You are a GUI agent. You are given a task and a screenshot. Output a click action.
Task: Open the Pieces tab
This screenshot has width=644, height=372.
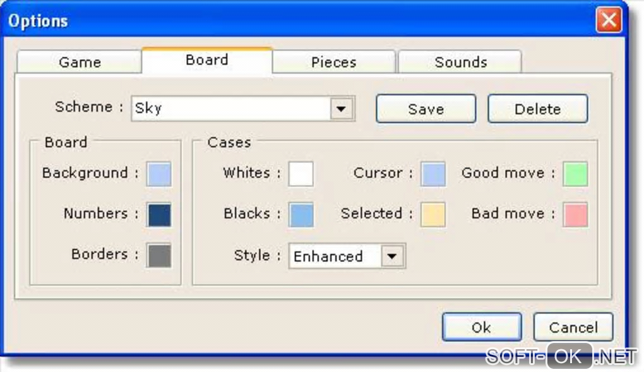(333, 63)
